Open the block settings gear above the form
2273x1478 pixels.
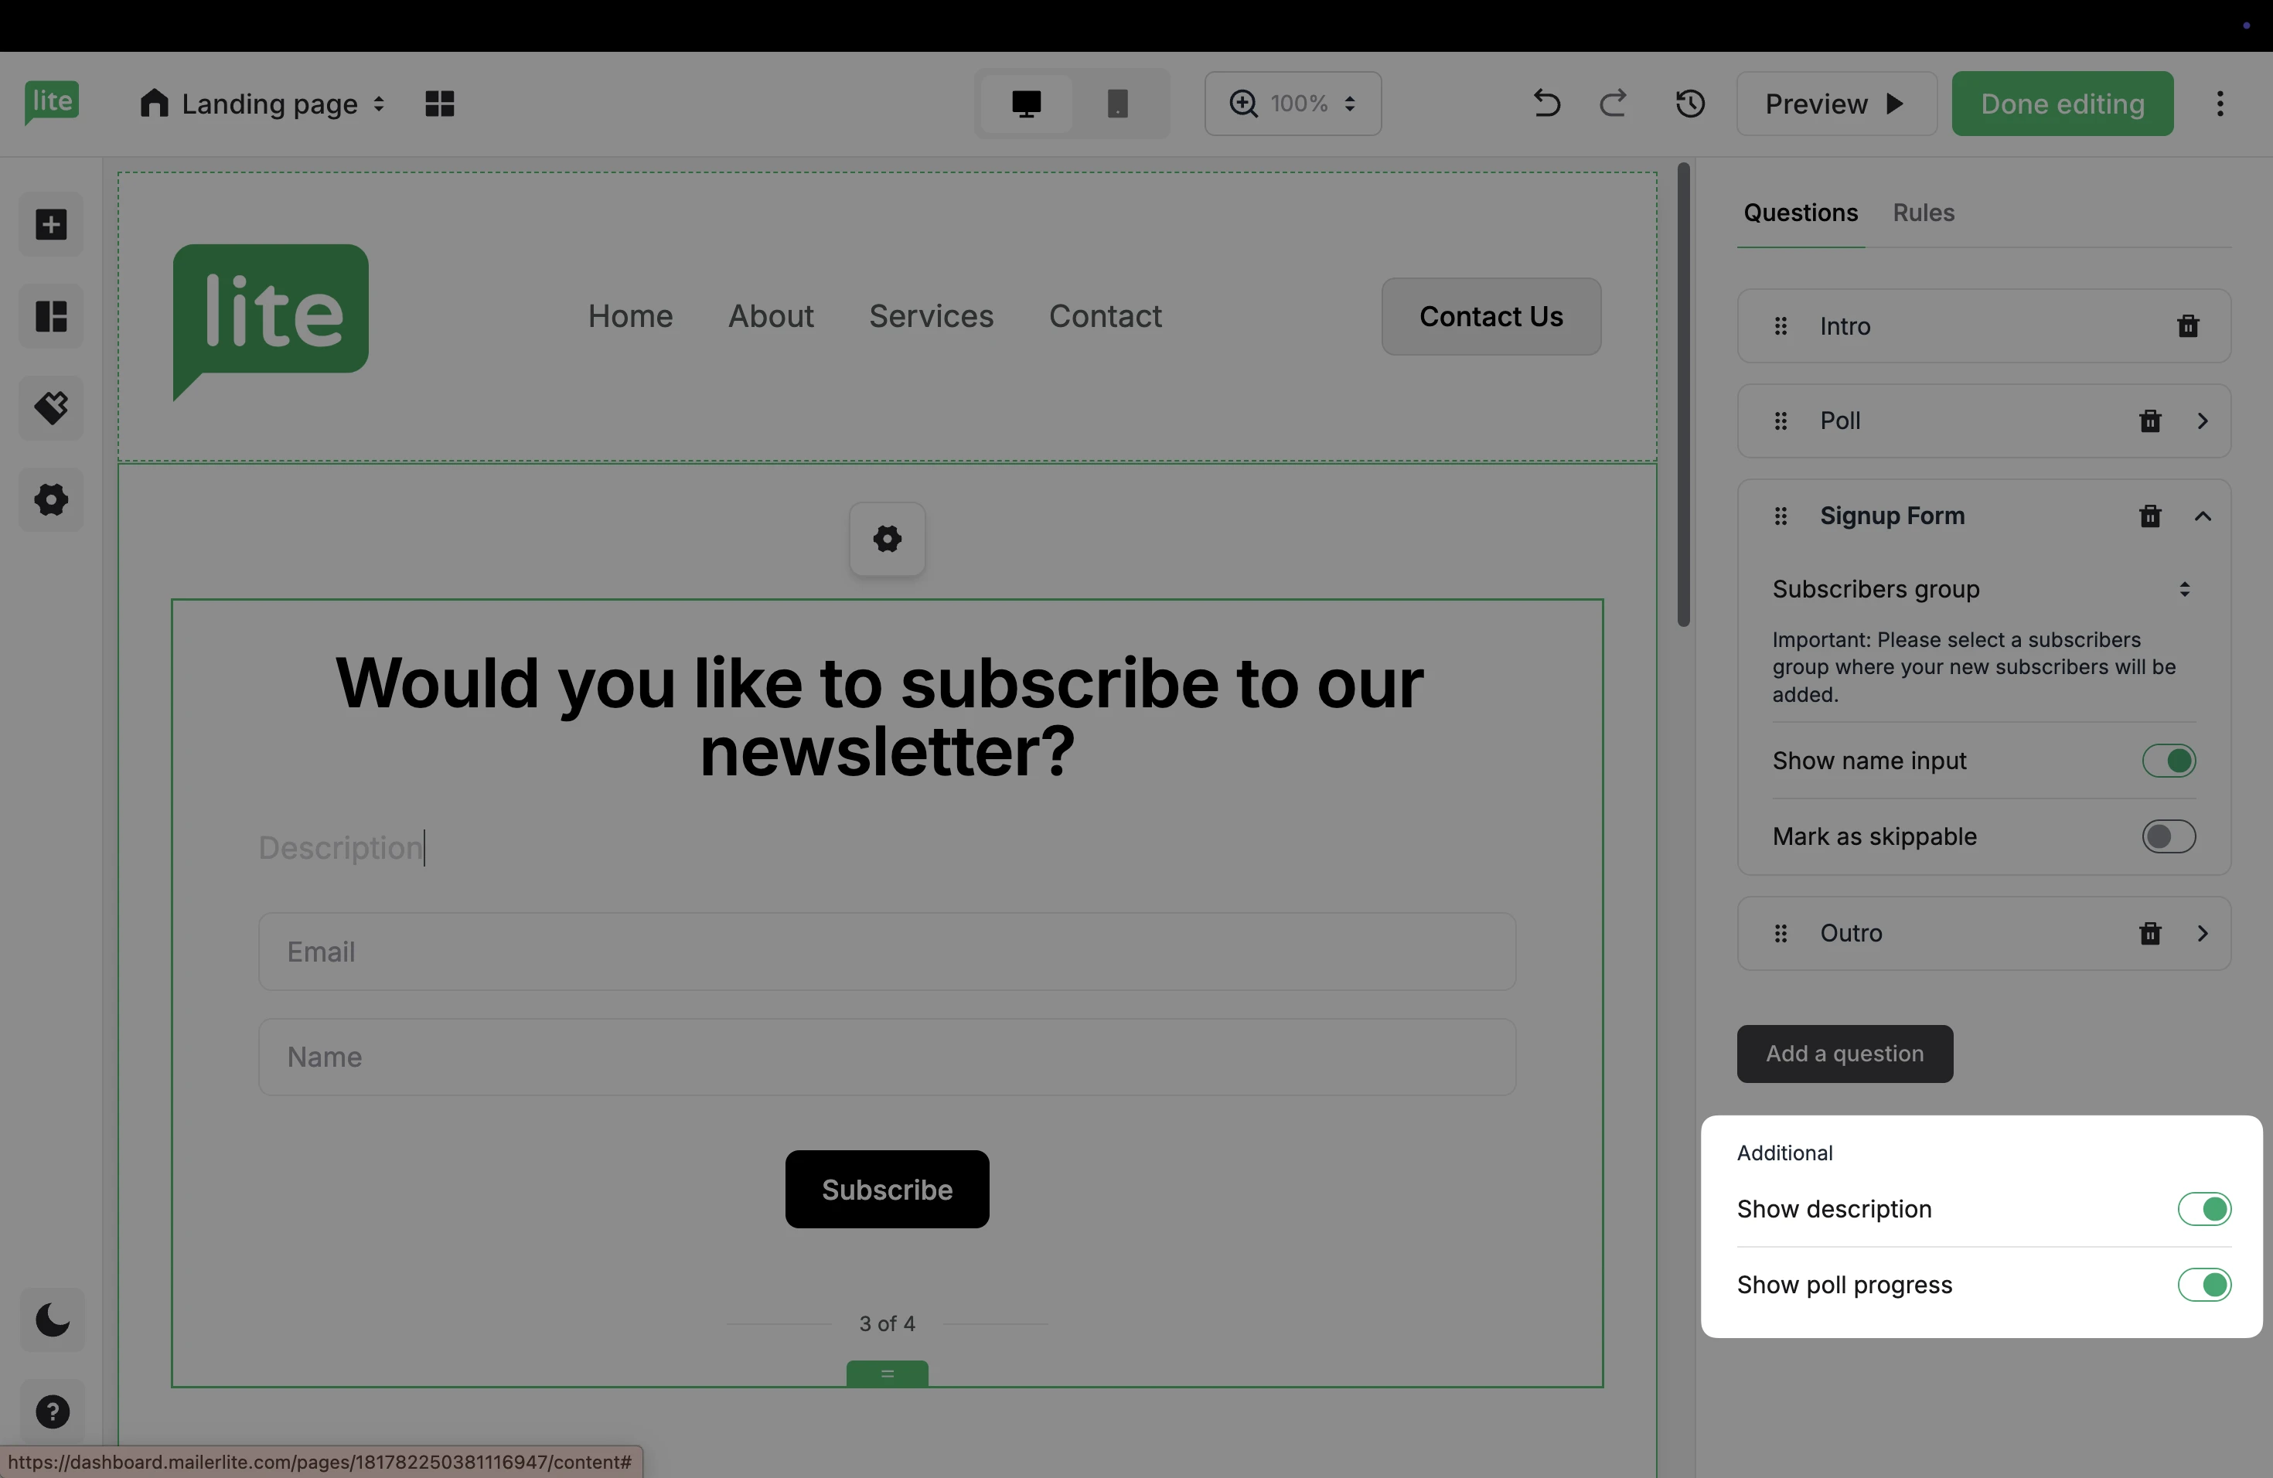pos(886,540)
